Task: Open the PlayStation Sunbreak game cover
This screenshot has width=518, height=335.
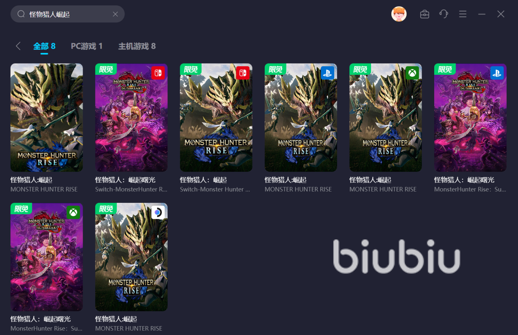Action: pos(470,118)
